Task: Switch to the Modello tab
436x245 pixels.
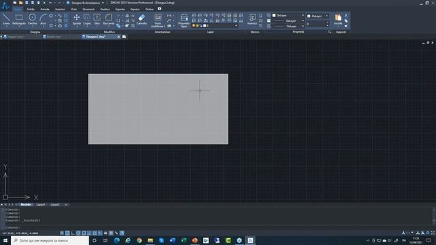Action: [26, 205]
